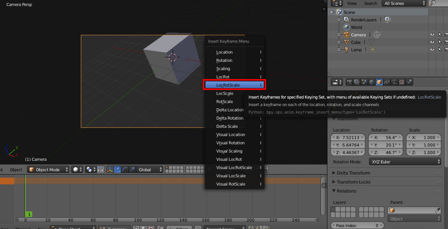Screen dimensions: 448x229
Task: Open the World properties tab
Action: (x=372, y=82)
